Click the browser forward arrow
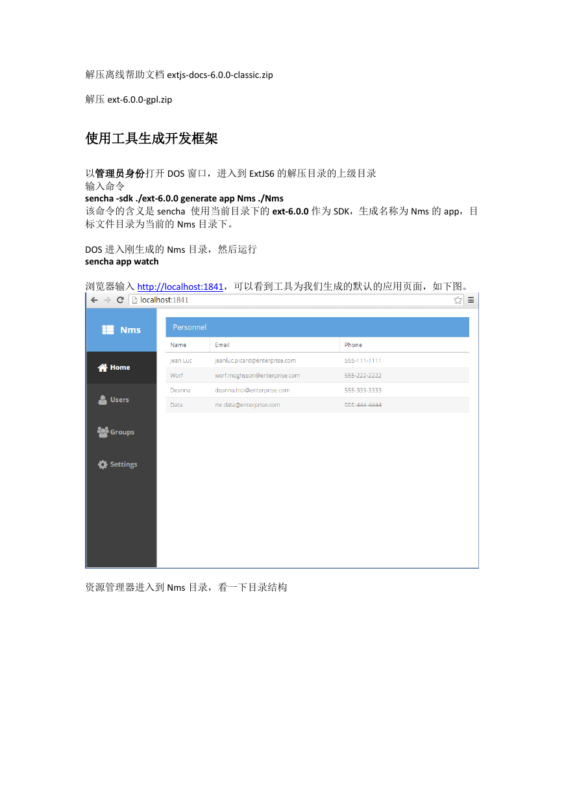This screenshot has width=564, height=798. [x=107, y=300]
